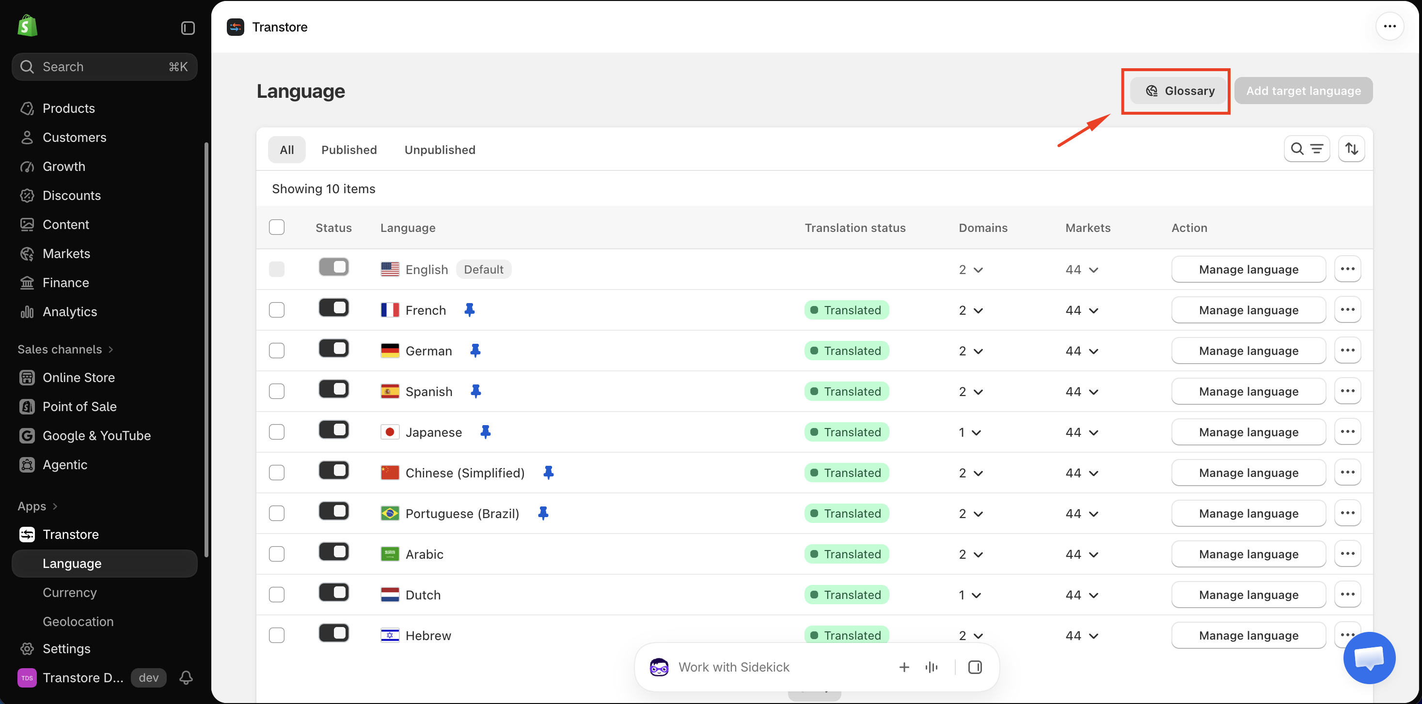Image resolution: width=1422 pixels, height=704 pixels.
Task: Expand Sales channels section chevron
Action: 111,350
